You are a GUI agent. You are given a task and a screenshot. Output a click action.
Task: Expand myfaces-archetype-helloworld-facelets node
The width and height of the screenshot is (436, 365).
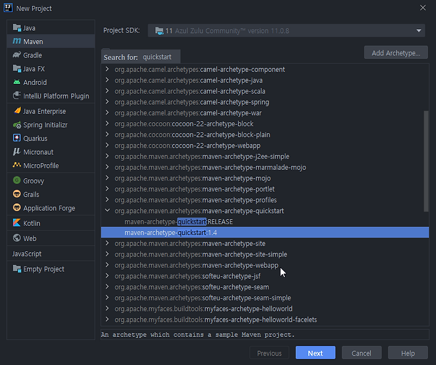[108, 319]
